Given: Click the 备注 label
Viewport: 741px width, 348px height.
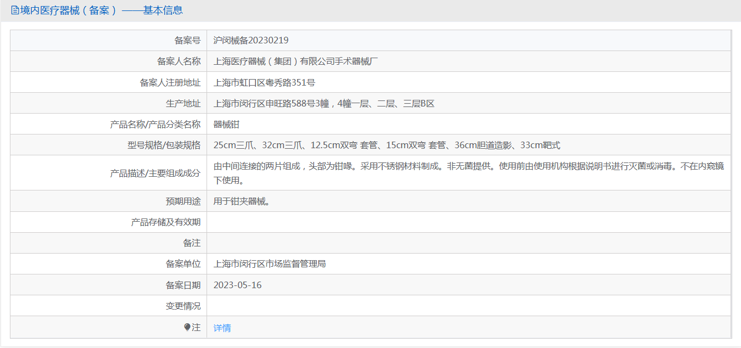Looking at the screenshot, I should [x=192, y=243].
